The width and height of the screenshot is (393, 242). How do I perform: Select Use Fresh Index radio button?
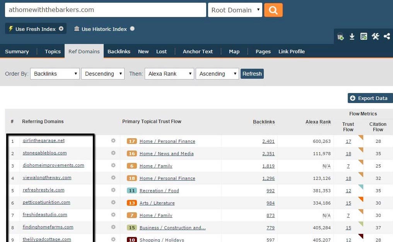61,29
